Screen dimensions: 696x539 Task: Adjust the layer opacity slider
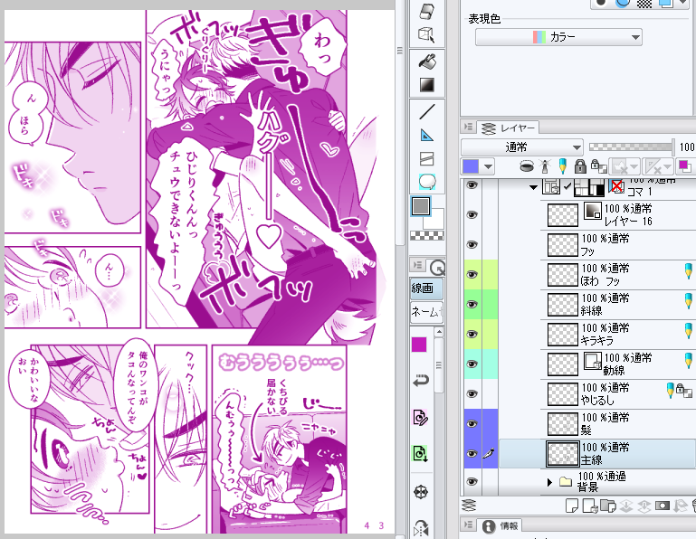pos(631,147)
